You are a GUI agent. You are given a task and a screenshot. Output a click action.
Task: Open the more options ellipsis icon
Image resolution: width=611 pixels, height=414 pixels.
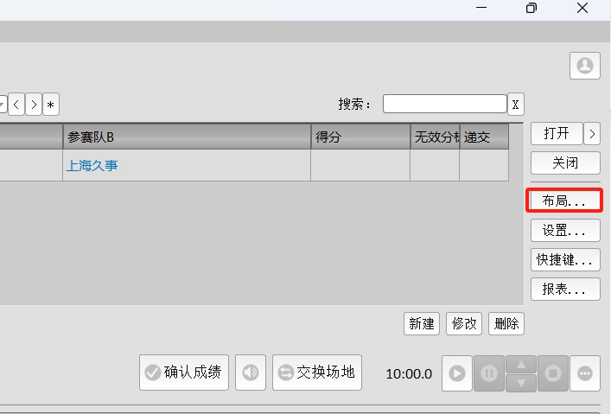(585, 373)
